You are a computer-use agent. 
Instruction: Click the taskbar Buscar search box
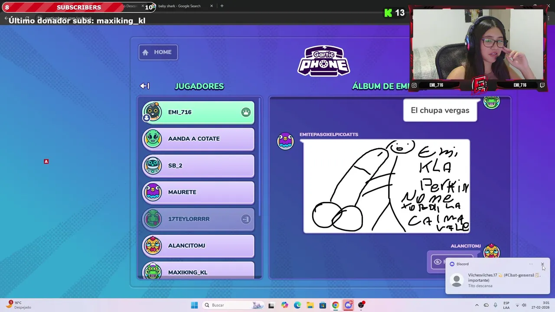pyautogui.click(x=233, y=305)
